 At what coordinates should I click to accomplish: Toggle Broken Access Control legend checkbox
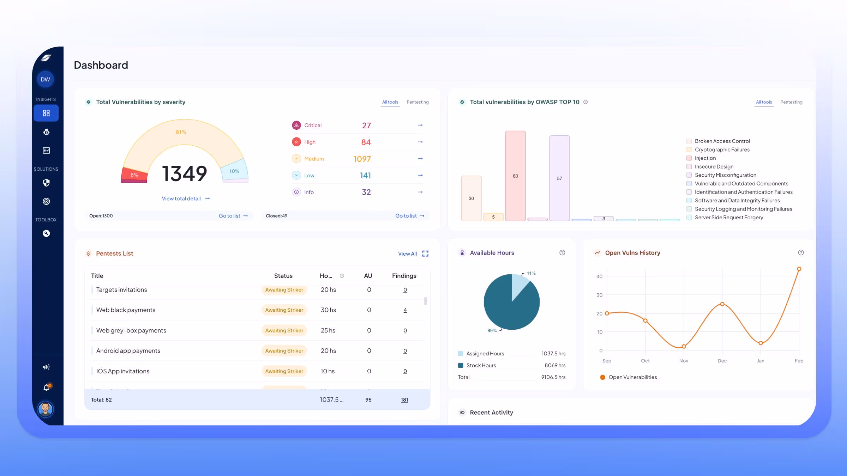(x=689, y=141)
